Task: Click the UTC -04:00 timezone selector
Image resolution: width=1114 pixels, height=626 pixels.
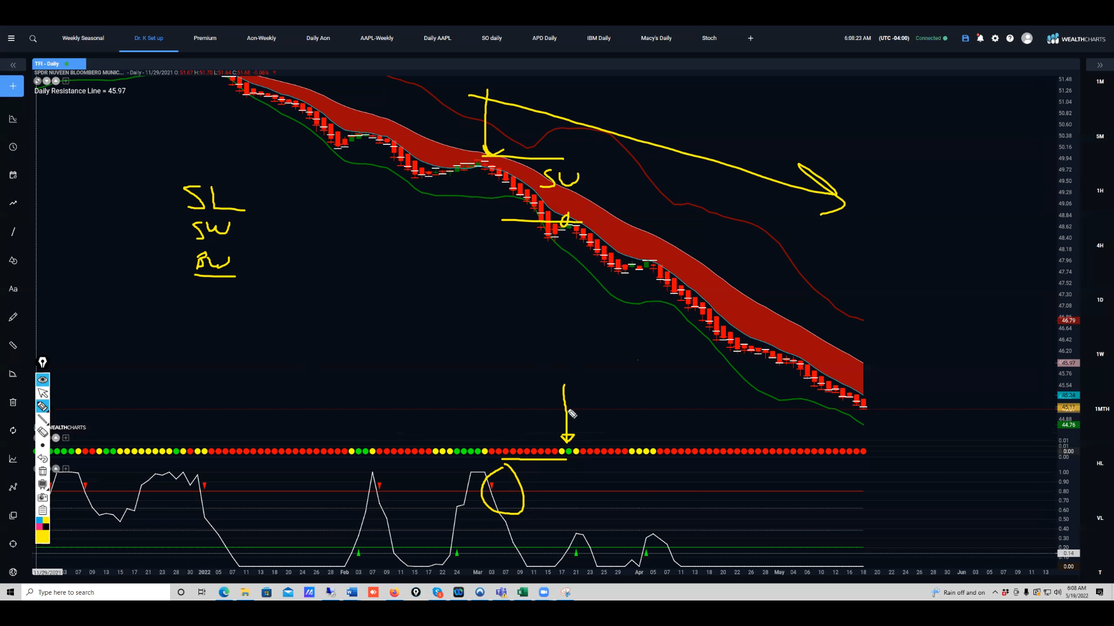Action: [x=894, y=38]
